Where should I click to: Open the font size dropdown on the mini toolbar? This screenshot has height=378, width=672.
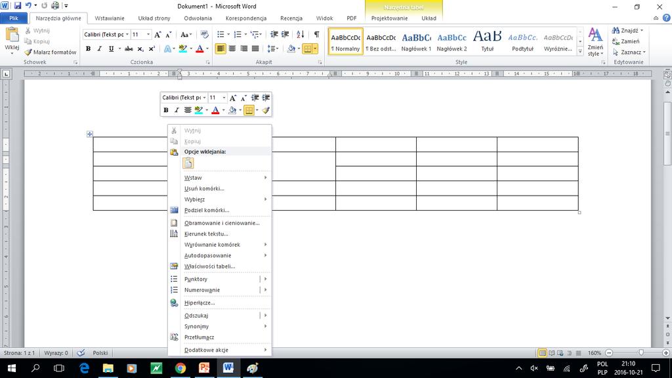point(224,98)
